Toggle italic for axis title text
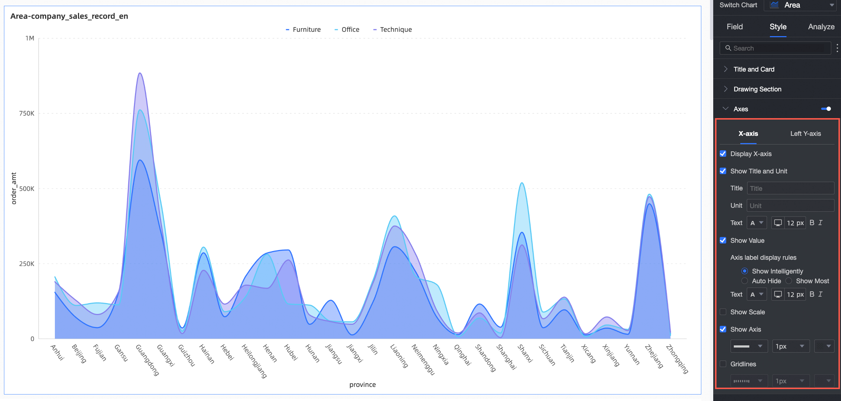The width and height of the screenshot is (841, 401). point(820,223)
